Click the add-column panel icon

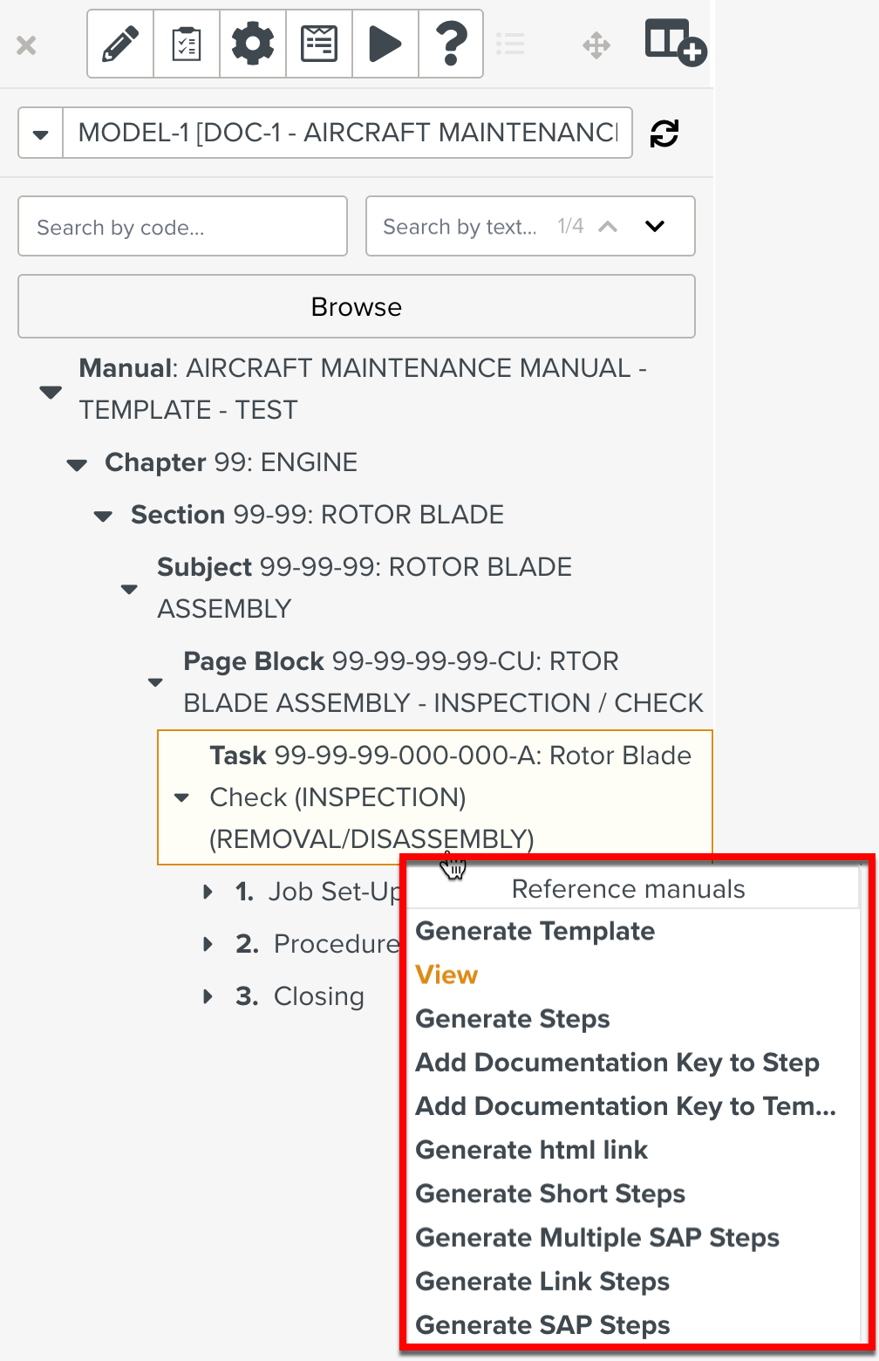pyautogui.click(x=674, y=44)
